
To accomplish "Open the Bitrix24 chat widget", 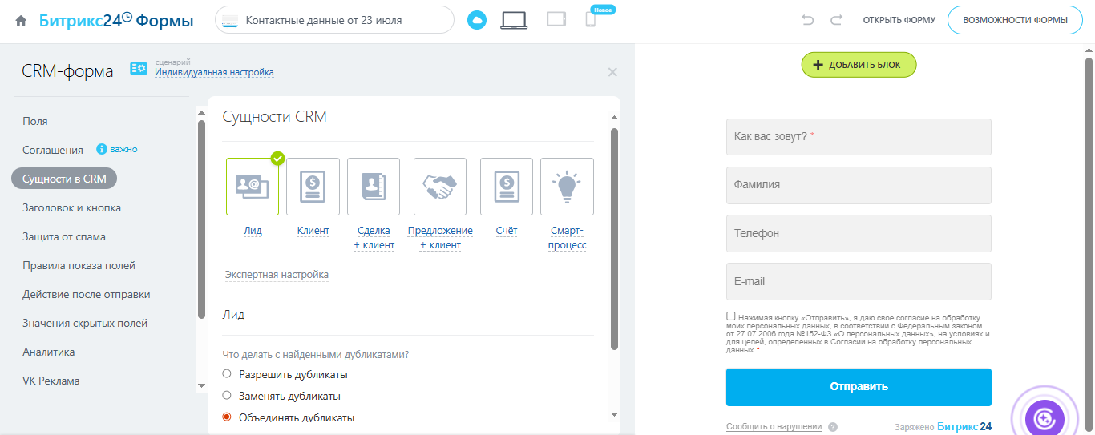I will pyautogui.click(x=1046, y=417).
